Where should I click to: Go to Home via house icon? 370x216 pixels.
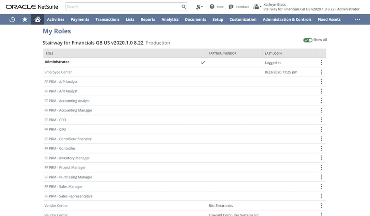click(x=38, y=19)
